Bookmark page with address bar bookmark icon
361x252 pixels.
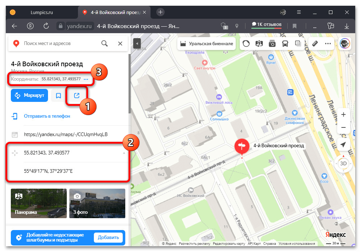coord(295,26)
